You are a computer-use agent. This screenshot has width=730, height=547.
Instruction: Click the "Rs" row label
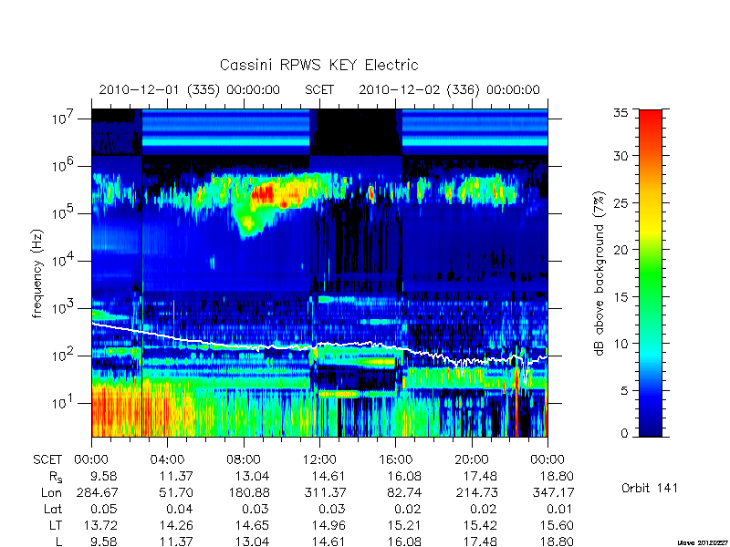point(56,477)
